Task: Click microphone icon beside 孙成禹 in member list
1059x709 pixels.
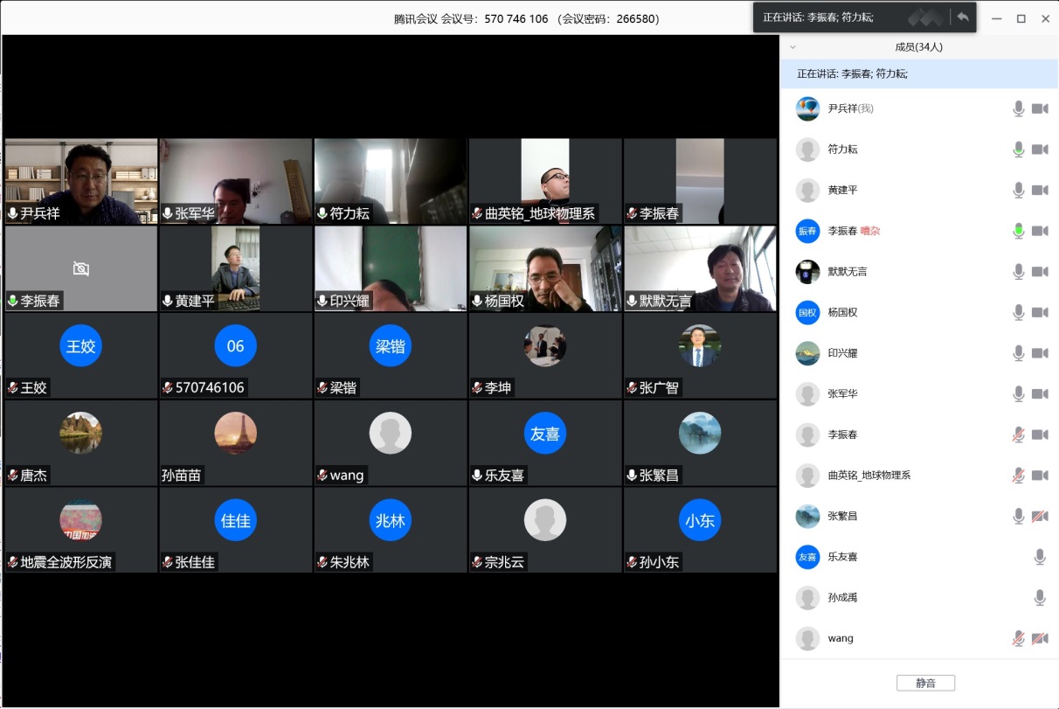Action: pyautogui.click(x=1040, y=598)
